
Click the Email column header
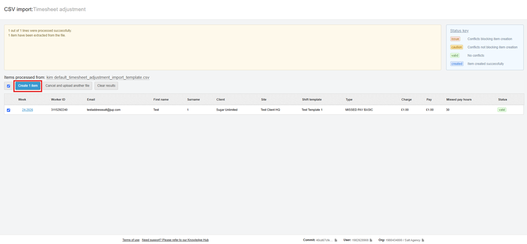coord(91,100)
